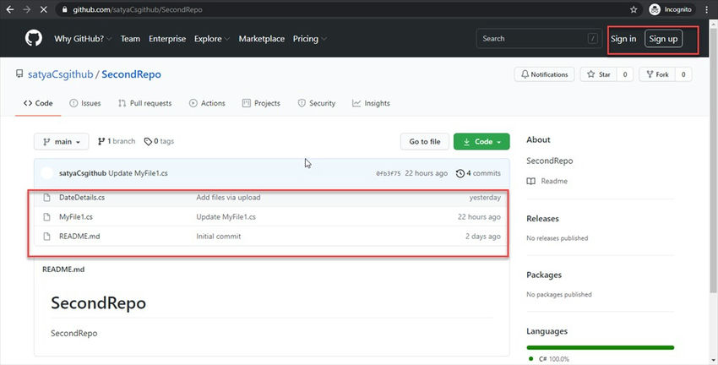Open the Pull requests tab
The width and height of the screenshot is (718, 365).
(x=144, y=103)
